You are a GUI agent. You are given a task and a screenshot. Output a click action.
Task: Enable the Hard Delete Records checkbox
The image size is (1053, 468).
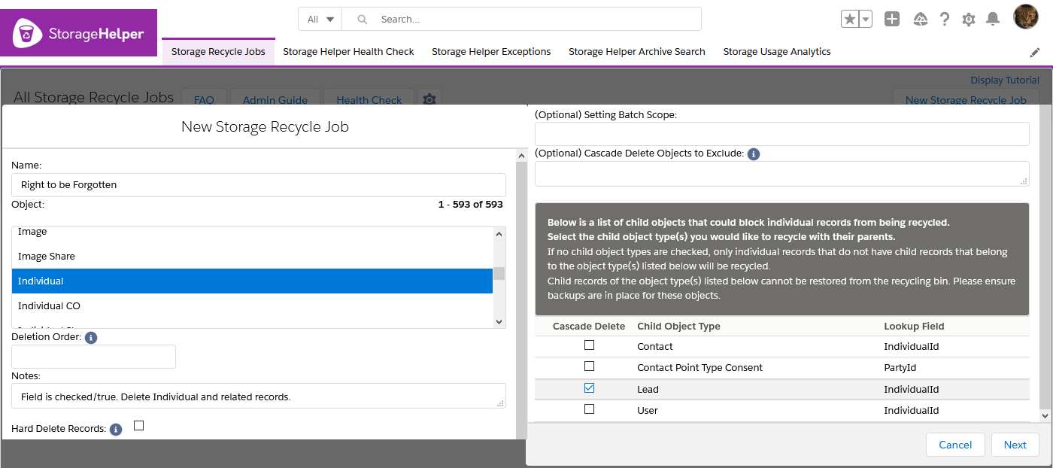(x=138, y=426)
